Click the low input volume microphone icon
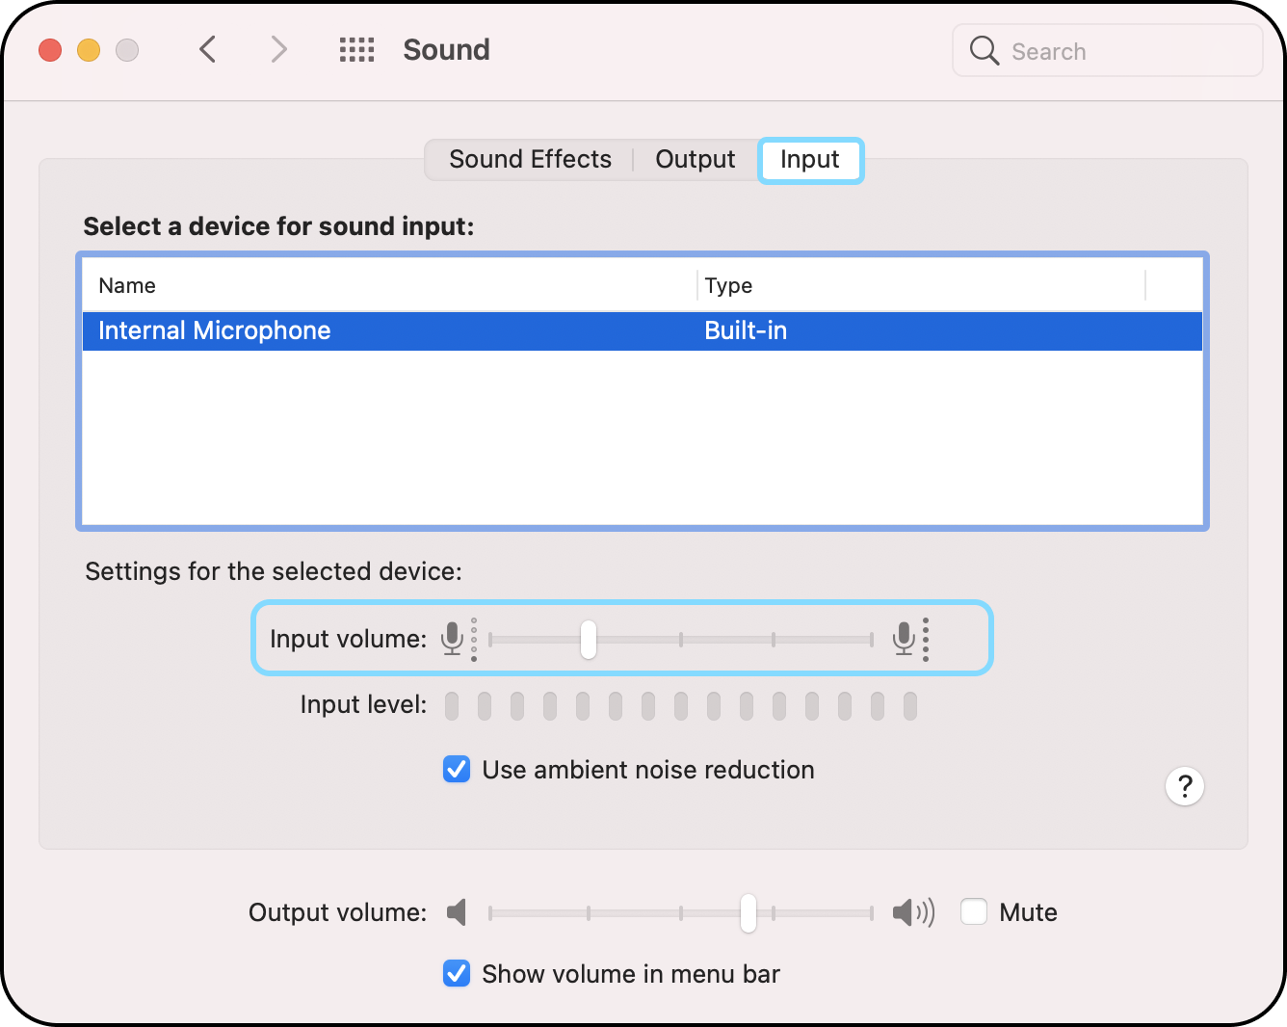 pyautogui.click(x=452, y=638)
